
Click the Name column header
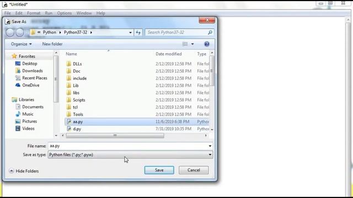[x=71, y=54]
